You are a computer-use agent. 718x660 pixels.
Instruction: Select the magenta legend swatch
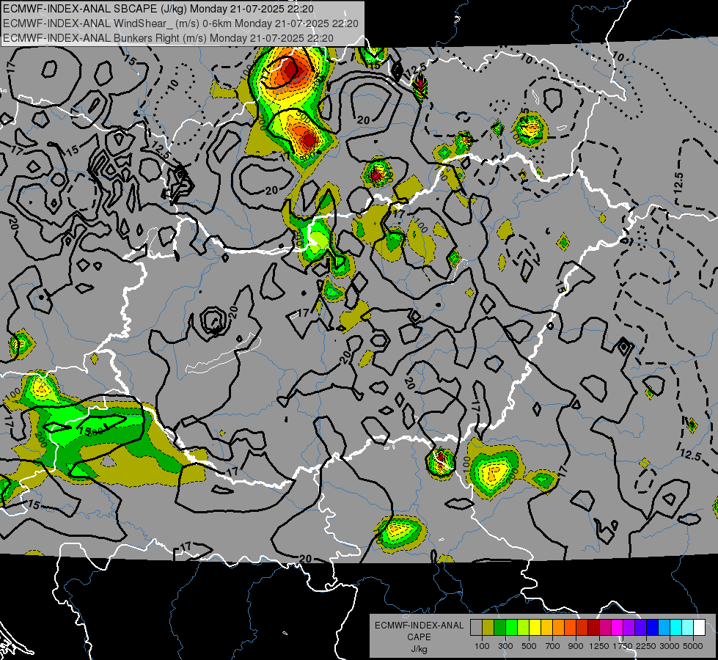tap(618, 627)
